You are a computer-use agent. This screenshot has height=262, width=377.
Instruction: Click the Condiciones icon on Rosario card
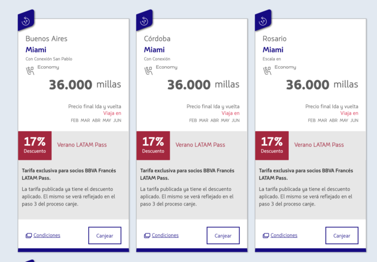point(266,236)
